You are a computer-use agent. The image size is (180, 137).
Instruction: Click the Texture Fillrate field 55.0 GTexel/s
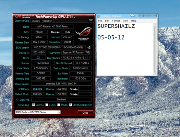pos(81,68)
